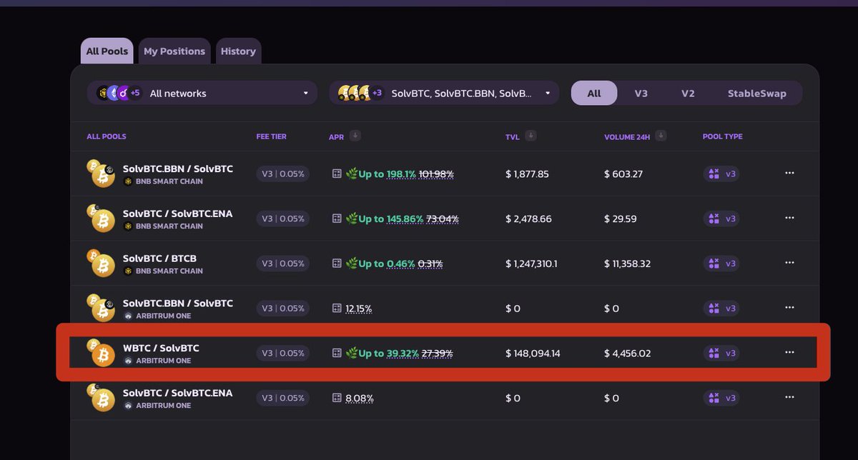The width and height of the screenshot is (858, 460).
Task: Open the SolvBTC token filter dropdown
Action: [444, 93]
